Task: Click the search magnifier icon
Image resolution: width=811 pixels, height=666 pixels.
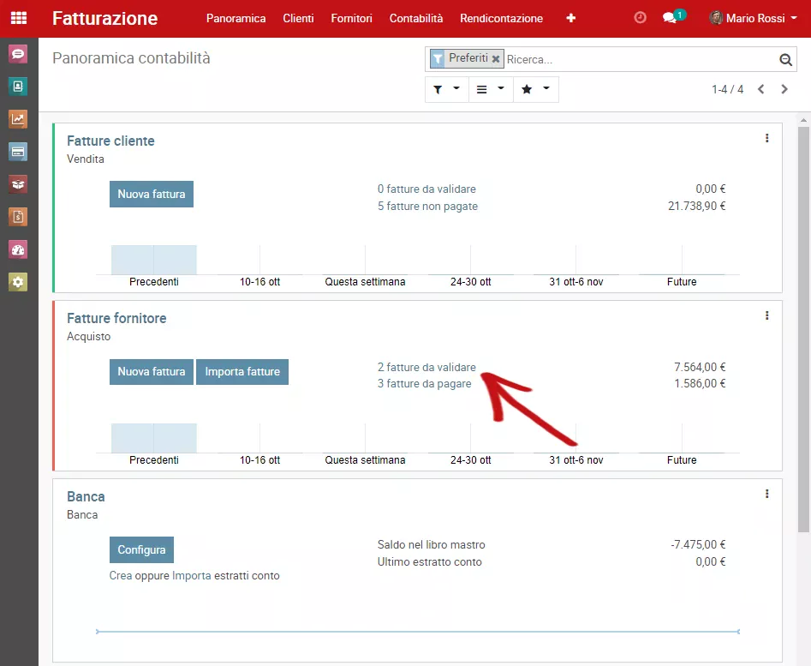Action: tap(785, 59)
